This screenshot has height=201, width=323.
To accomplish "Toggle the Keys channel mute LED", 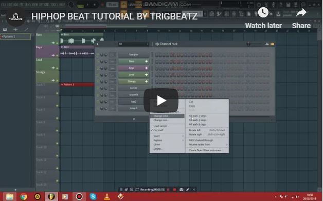I will (x=98, y=68).
